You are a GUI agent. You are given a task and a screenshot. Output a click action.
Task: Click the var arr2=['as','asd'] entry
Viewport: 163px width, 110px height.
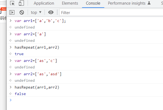38,74
